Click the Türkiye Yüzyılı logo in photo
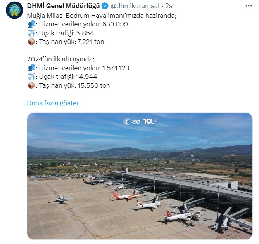The width and height of the screenshot is (259, 244). point(132,122)
